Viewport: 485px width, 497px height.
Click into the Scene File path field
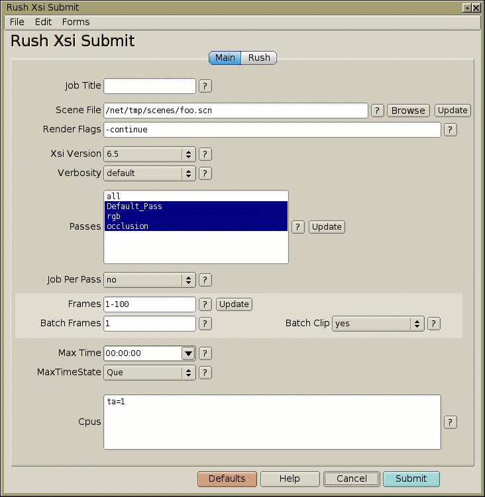click(x=236, y=111)
